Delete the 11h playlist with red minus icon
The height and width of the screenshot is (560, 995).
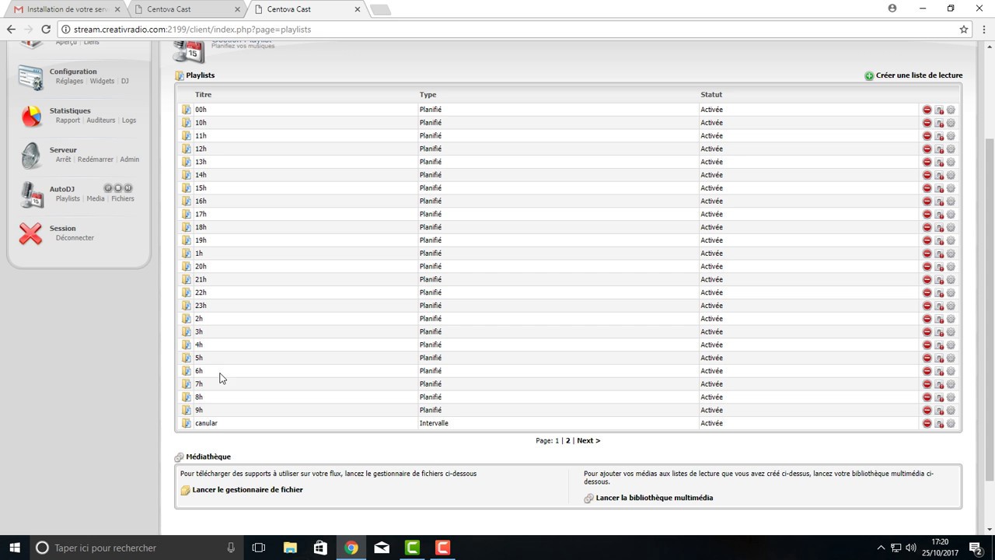click(x=927, y=136)
